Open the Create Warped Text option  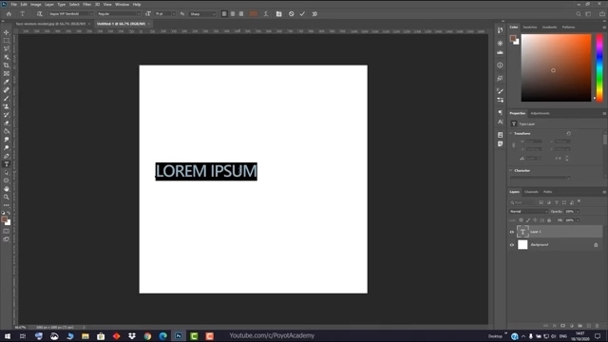pyautogui.click(x=266, y=14)
